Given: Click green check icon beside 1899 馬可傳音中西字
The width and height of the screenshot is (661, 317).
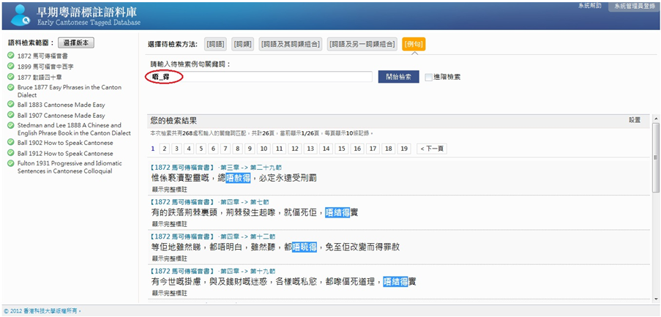Looking at the screenshot, I should (x=11, y=66).
